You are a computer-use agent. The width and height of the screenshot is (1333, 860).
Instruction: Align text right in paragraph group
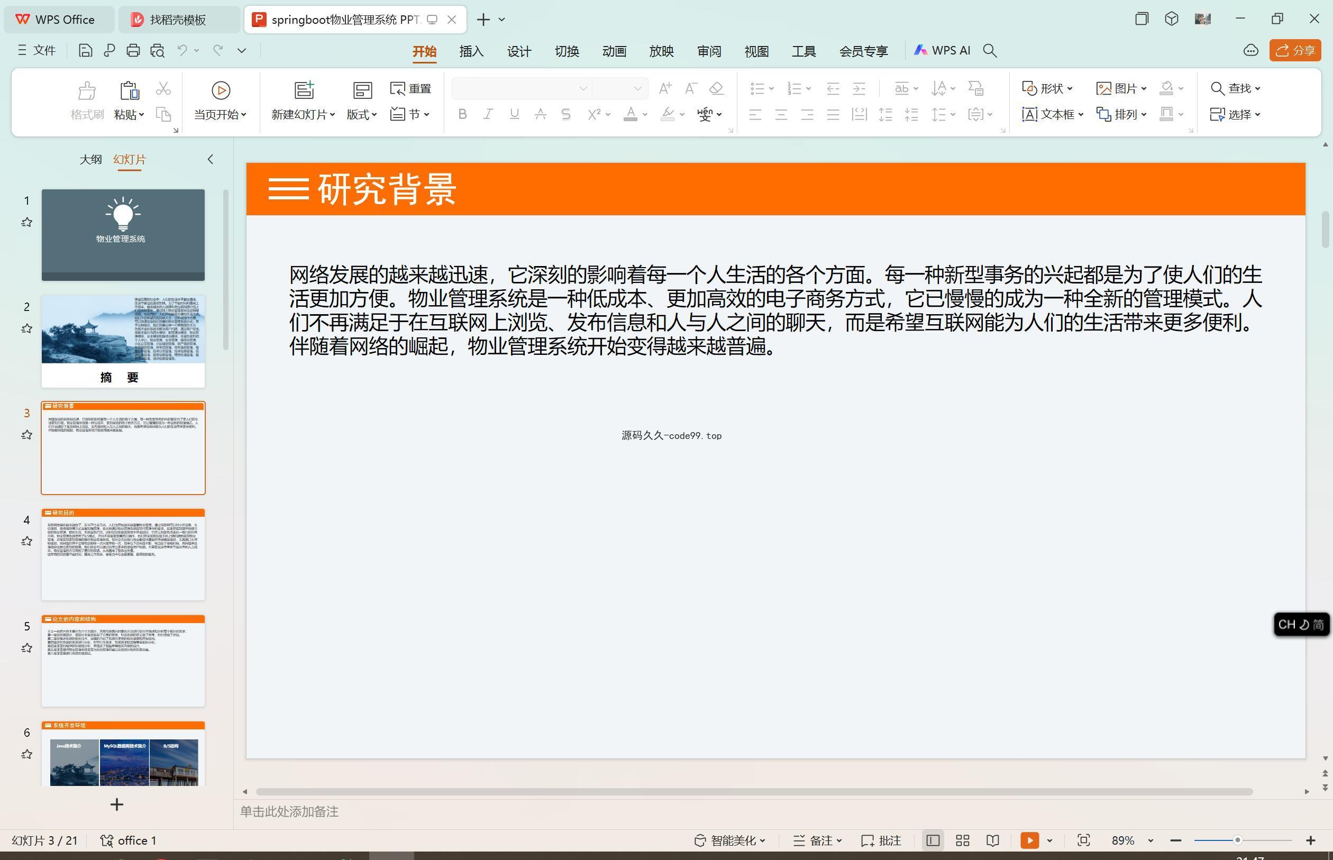point(807,115)
